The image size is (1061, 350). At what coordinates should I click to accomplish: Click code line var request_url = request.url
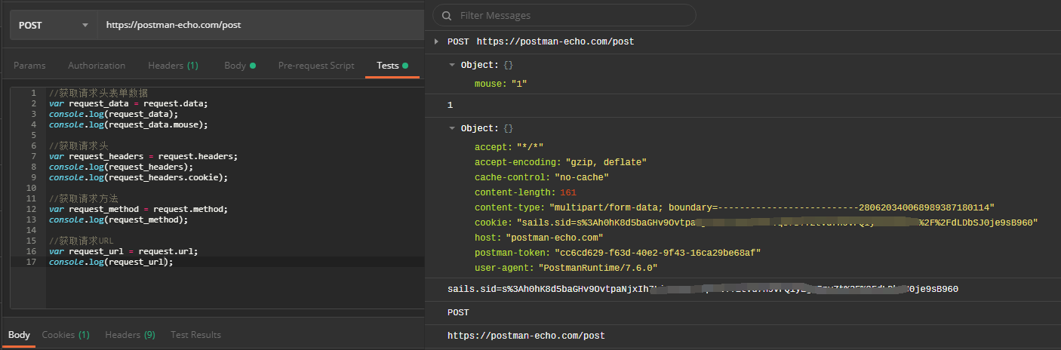(x=123, y=251)
